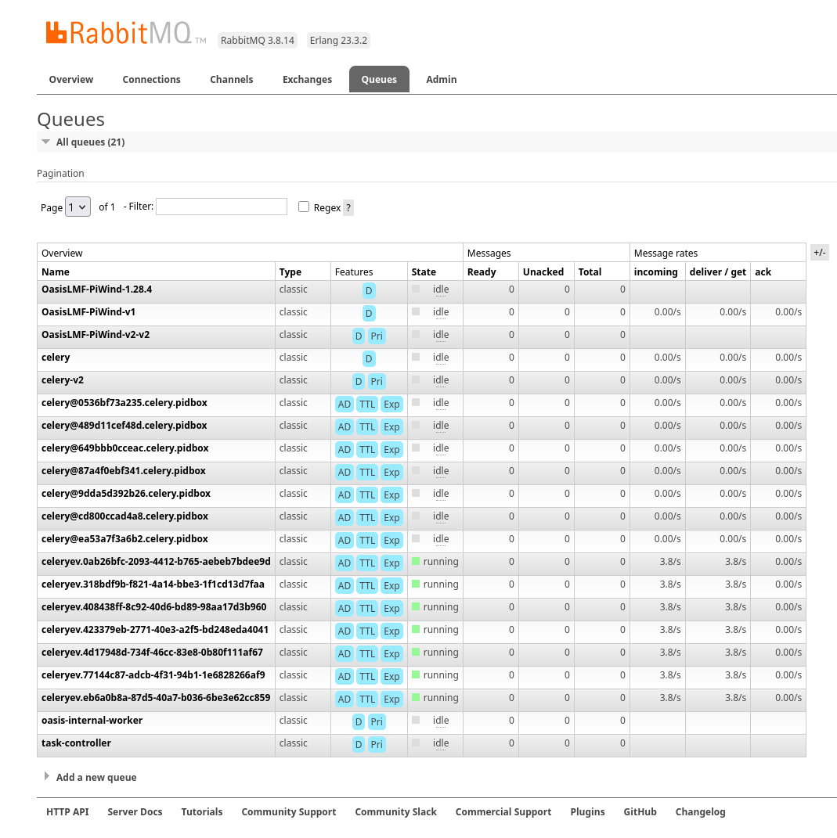
Task: Toggle column display with +/- button
Action: 819,252
